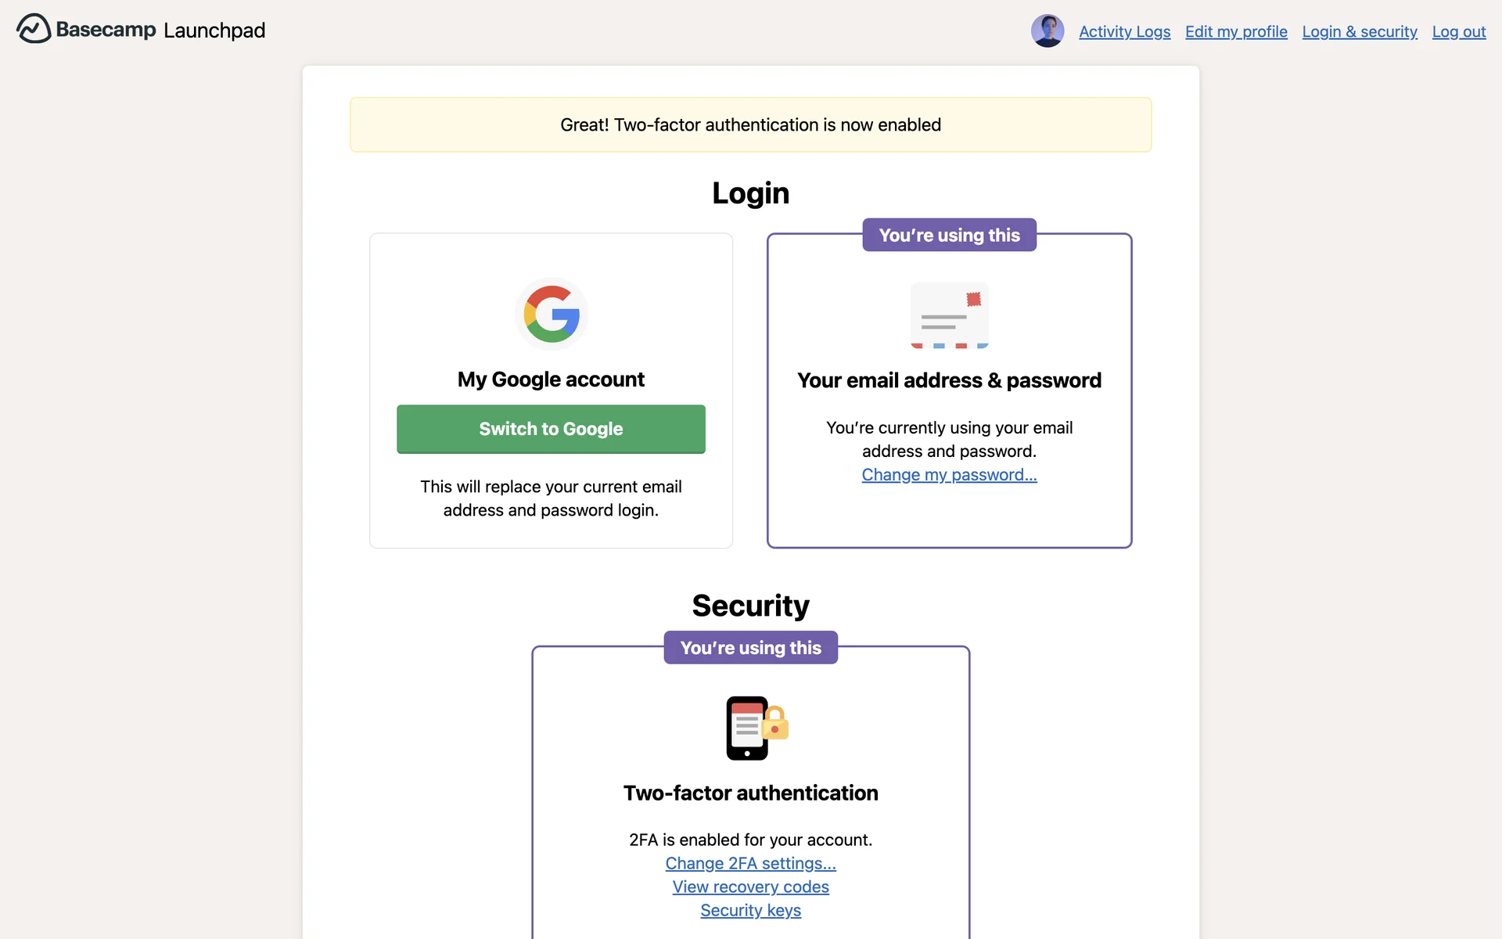Log out of the account
The width and height of the screenshot is (1502, 939).
coord(1458,31)
